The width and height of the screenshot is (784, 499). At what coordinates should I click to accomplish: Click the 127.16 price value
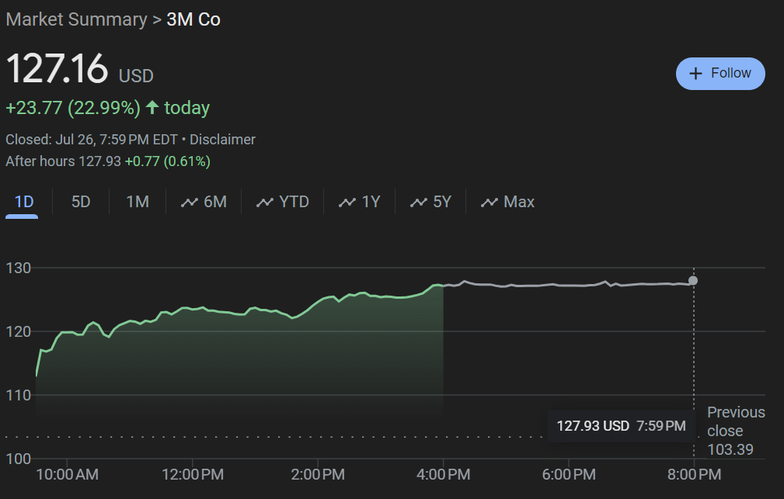pos(57,69)
